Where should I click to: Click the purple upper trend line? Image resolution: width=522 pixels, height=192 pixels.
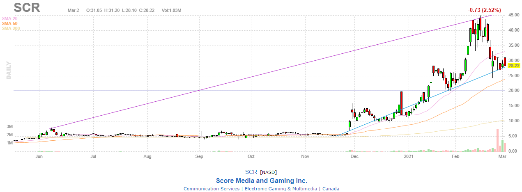coord(271,71)
